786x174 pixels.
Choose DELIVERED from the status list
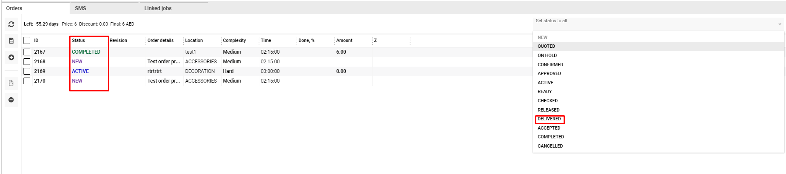549,119
